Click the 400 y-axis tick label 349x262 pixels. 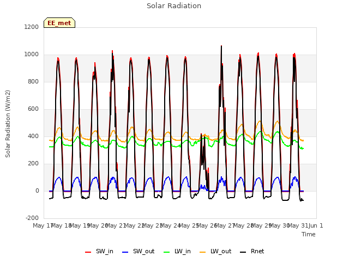pos(33,136)
